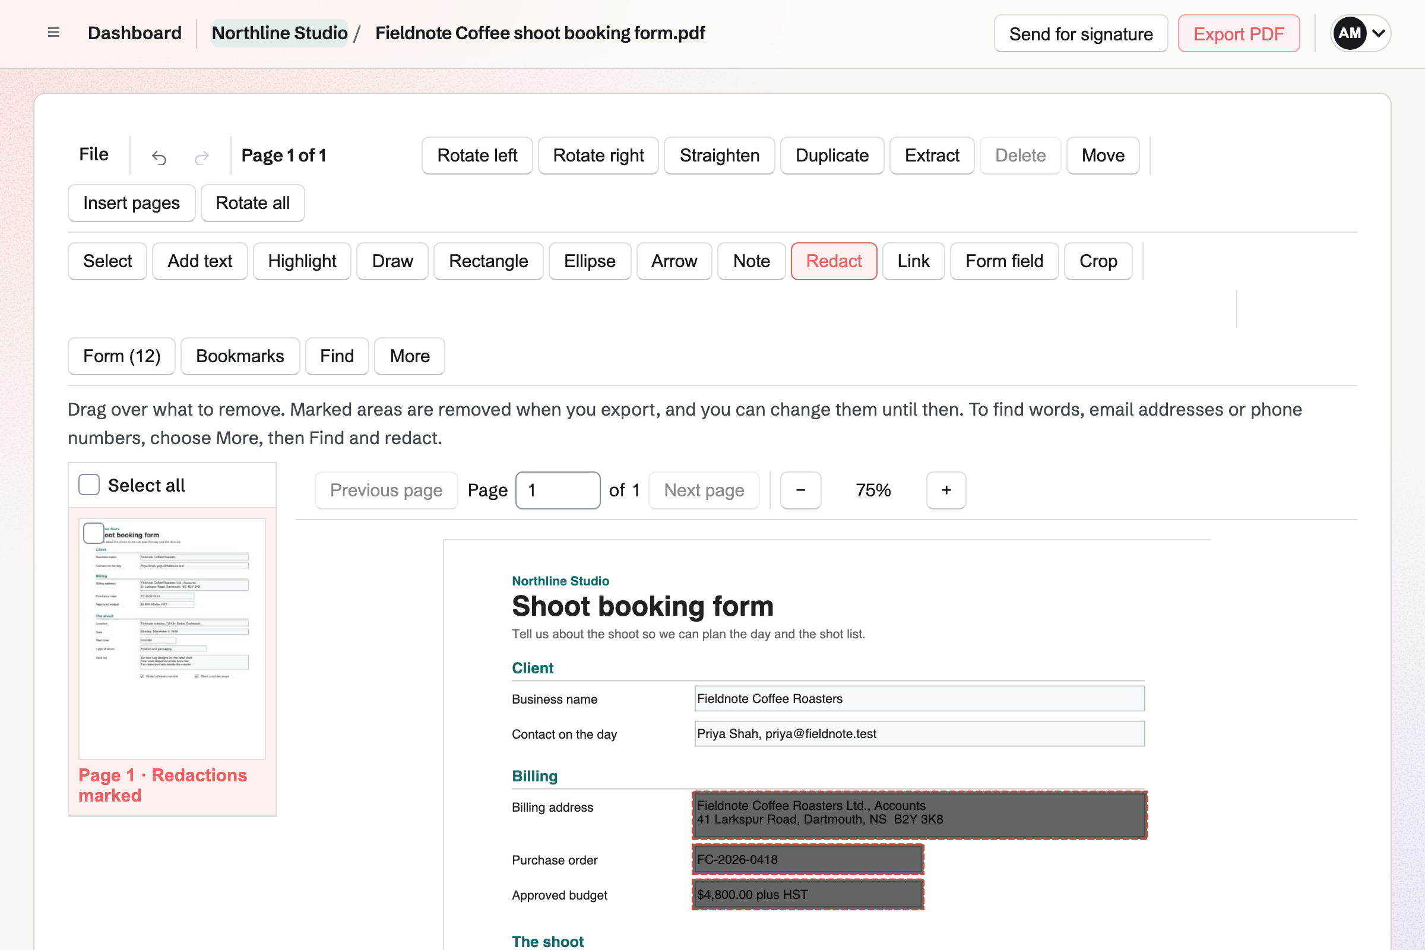The height and width of the screenshot is (950, 1425).
Task: Click Rotate right
Action: 598,156
